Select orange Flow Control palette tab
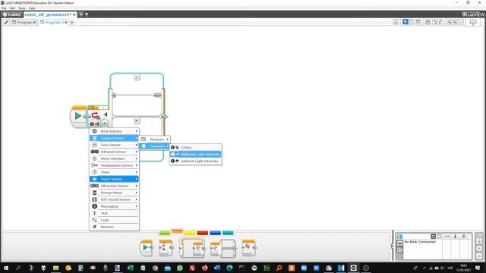This screenshot has width=486, height=273. (x=177, y=231)
